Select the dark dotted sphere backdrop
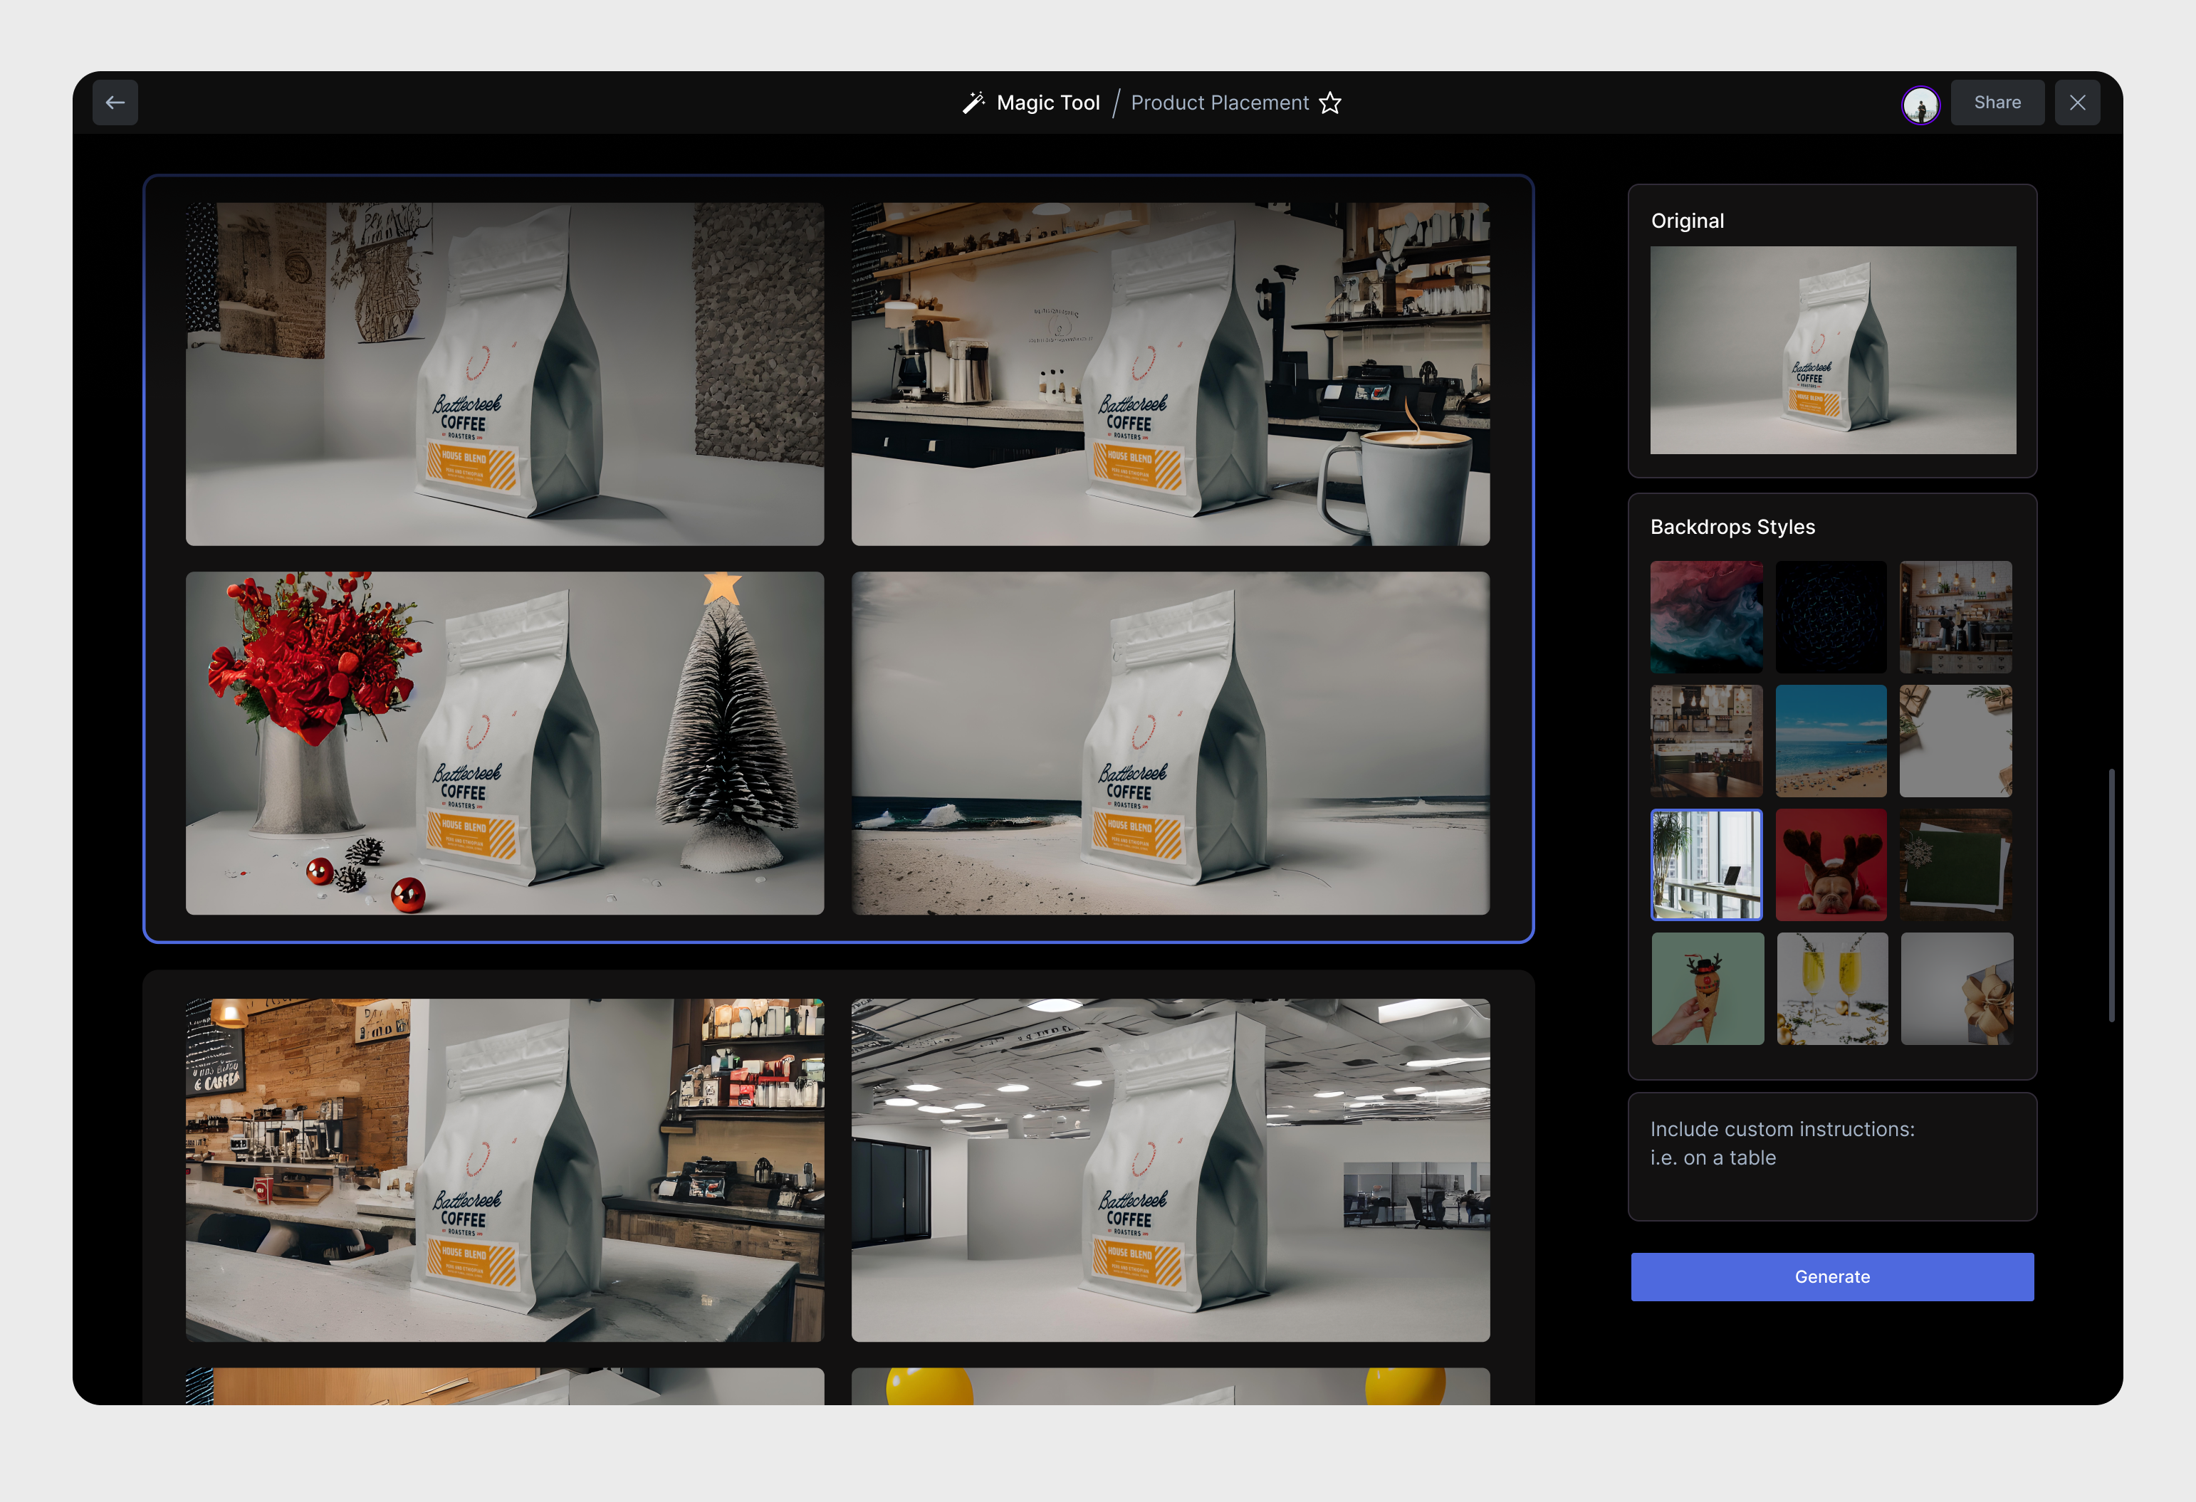Screen dimensions: 2196x1502 1831,617
